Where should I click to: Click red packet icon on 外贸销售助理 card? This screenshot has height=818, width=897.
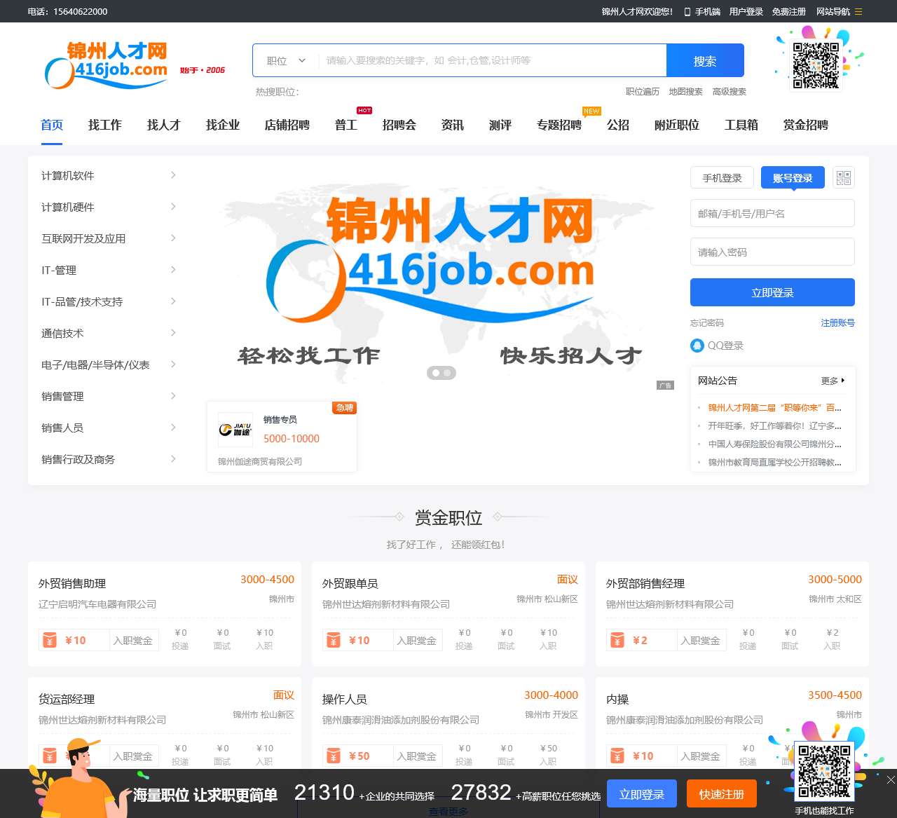coord(50,640)
